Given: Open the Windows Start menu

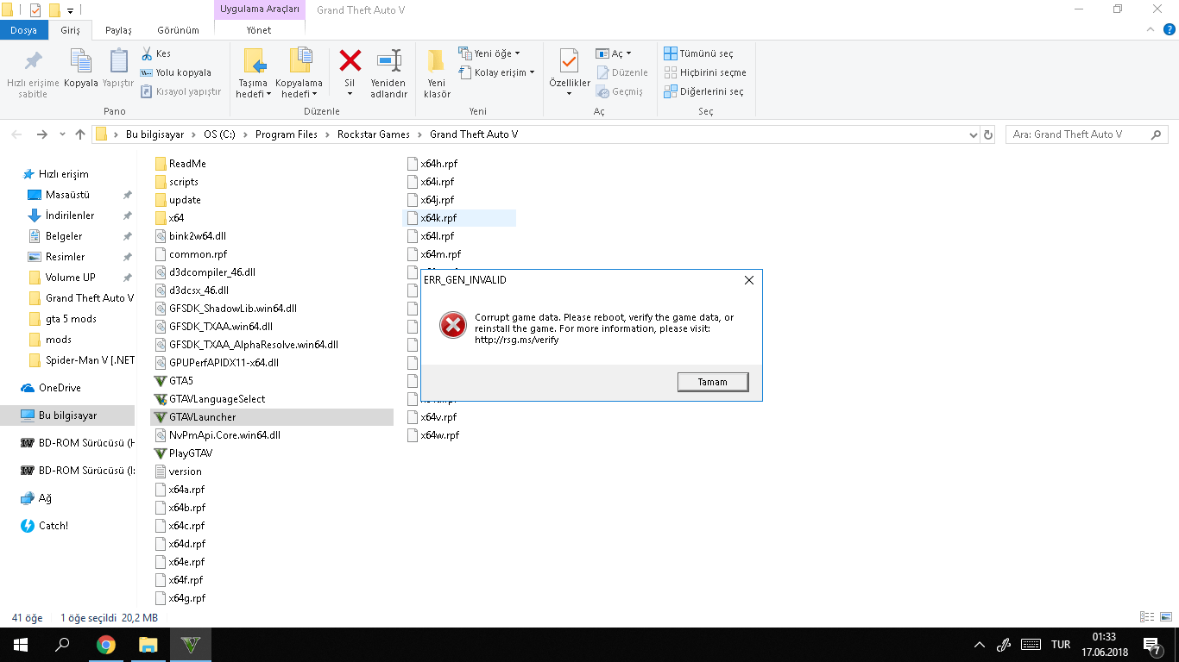Looking at the screenshot, I should (x=21, y=645).
